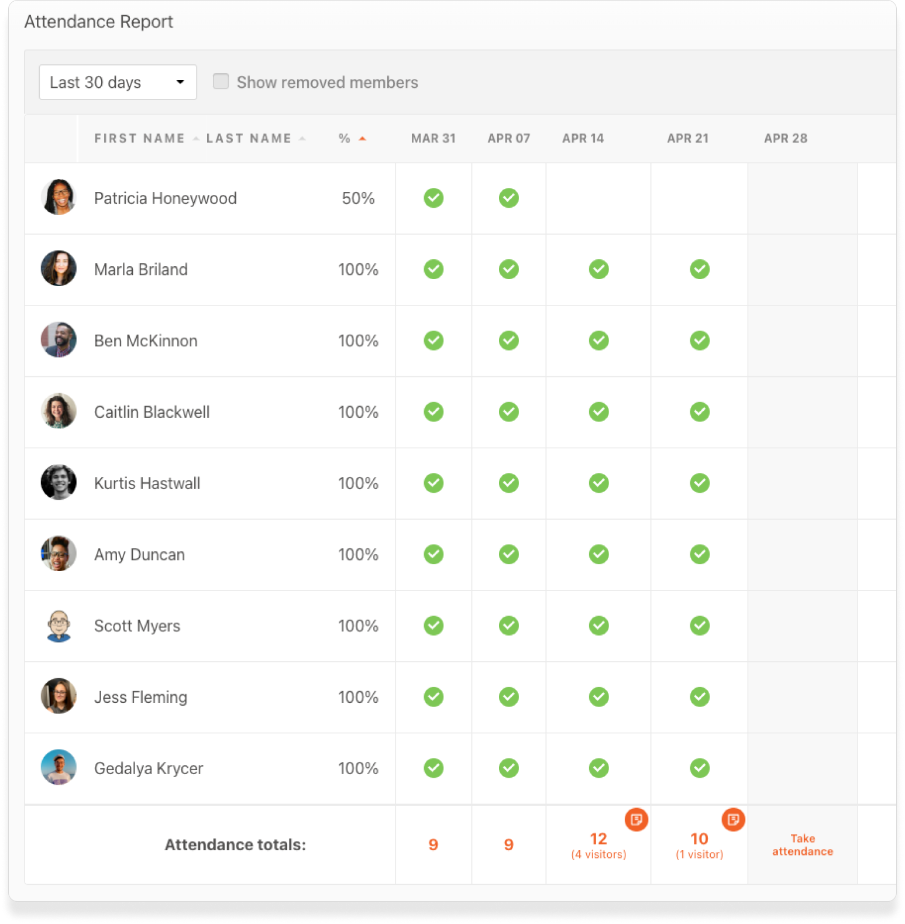This screenshot has height=924, width=905.
Task: Click Caitlin Blackwell's profile photo
Action: coord(59,411)
